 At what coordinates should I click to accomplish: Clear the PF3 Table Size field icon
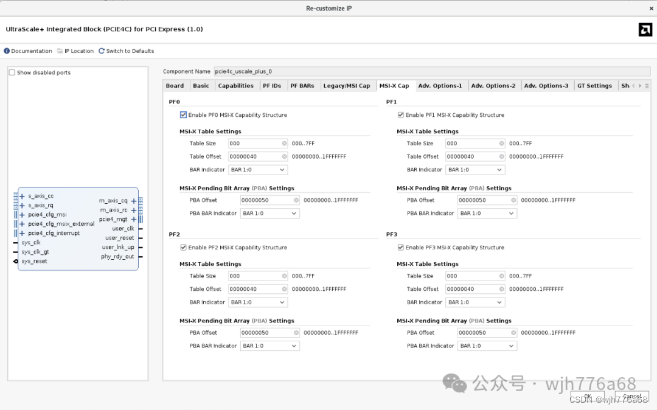pos(501,276)
